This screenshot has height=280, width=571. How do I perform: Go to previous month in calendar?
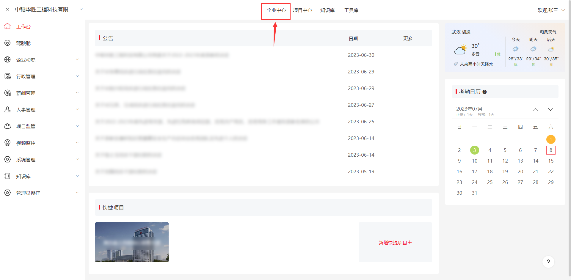pyautogui.click(x=535, y=109)
